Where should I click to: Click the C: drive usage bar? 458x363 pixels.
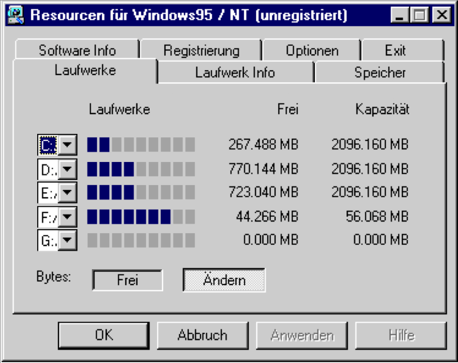coord(141,144)
